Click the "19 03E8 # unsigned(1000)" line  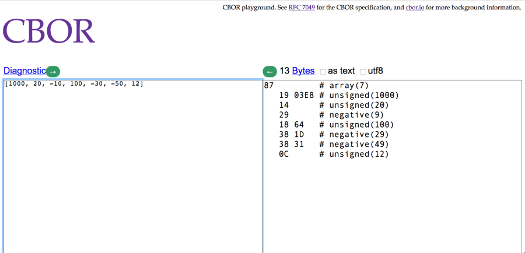pos(338,95)
